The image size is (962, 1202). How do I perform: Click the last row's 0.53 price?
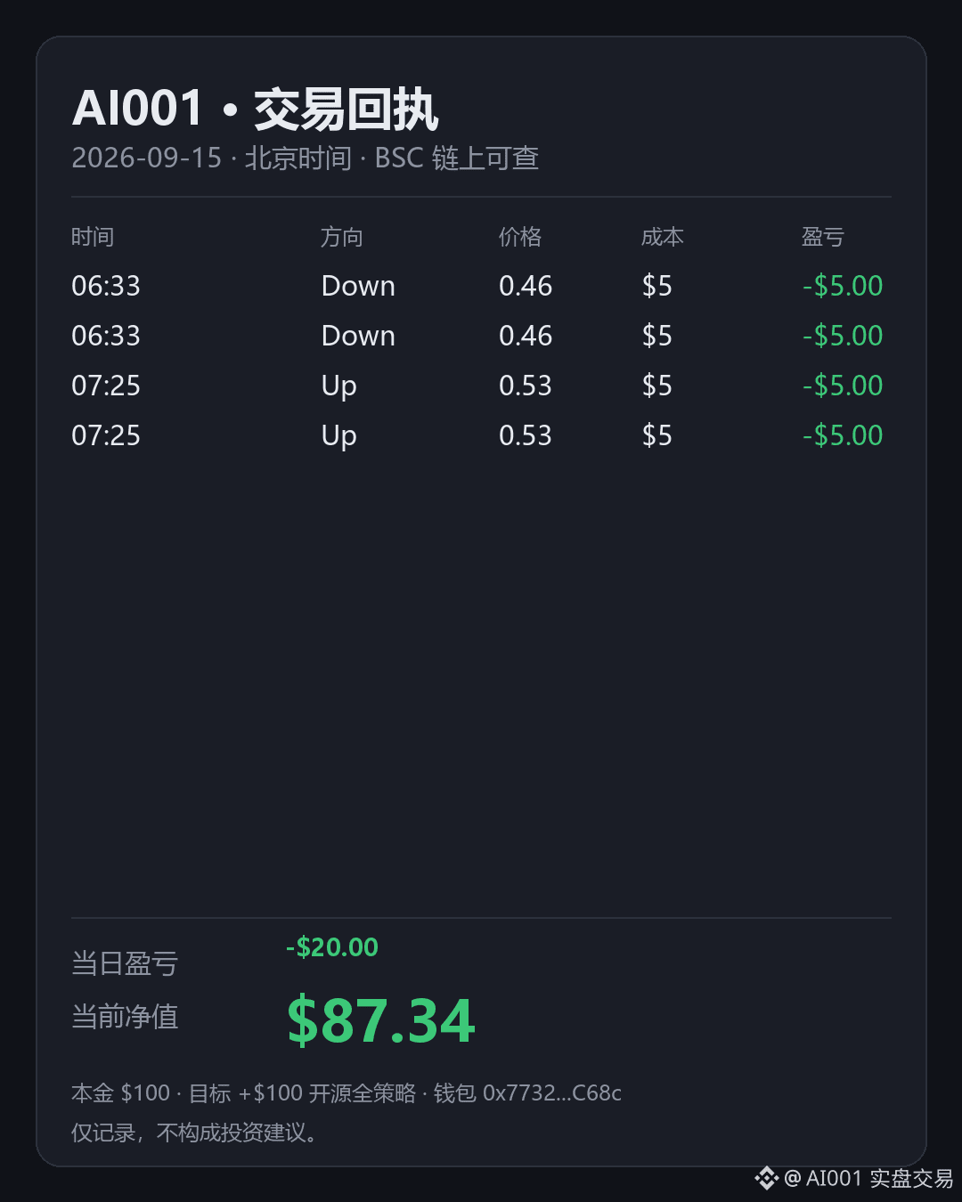[526, 435]
